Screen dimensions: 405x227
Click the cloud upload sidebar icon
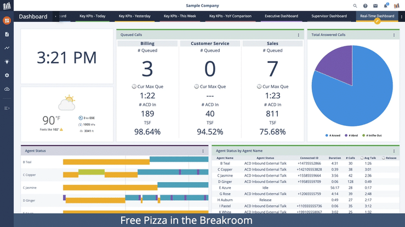pyautogui.click(x=7, y=89)
